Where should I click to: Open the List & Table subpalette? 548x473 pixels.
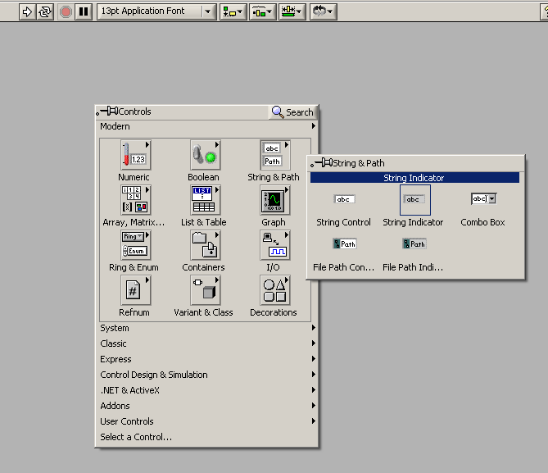pyautogui.click(x=205, y=200)
